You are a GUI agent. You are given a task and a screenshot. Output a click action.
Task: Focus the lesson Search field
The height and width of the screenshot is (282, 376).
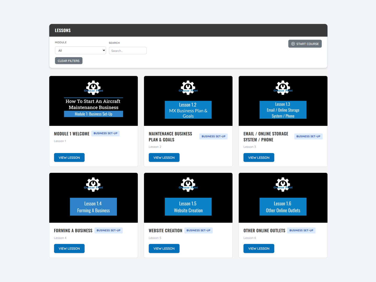128,51
